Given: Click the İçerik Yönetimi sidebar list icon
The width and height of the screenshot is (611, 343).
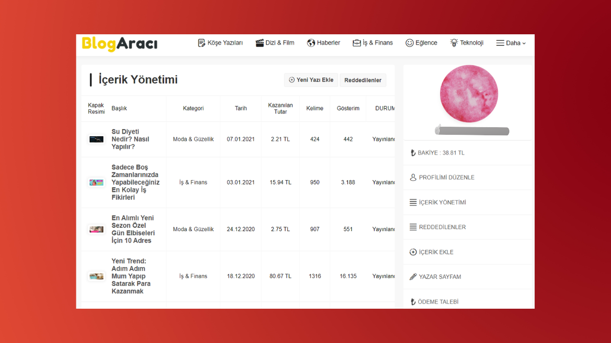Looking at the screenshot, I should click(413, 202).
